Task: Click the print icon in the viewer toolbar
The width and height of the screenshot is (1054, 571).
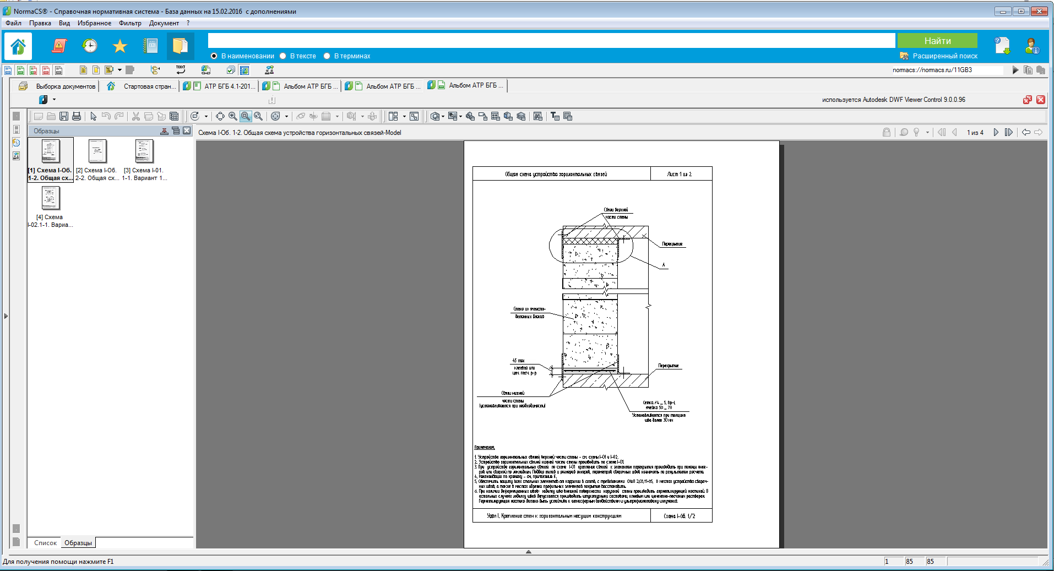Action: [x=77, y=116]
